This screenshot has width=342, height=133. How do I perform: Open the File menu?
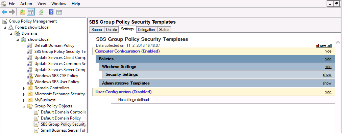coord(12,4)
